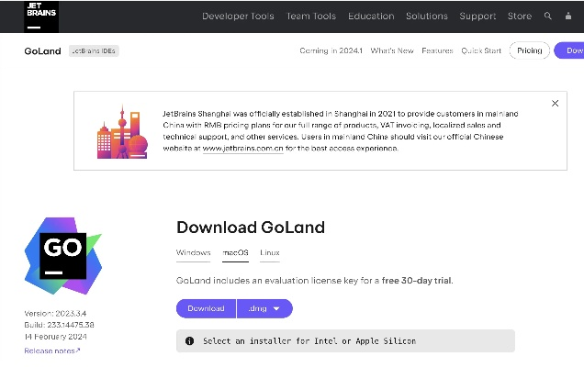Go to the Store page
This screenshot has width=584, height=367.
520,17
